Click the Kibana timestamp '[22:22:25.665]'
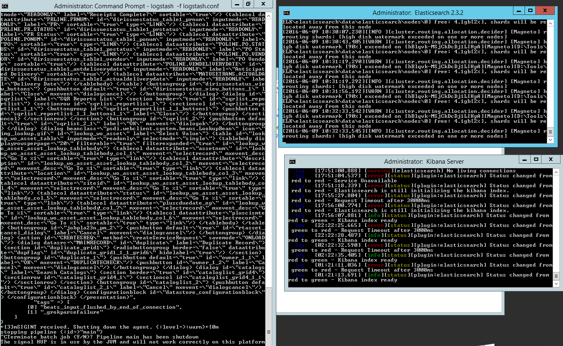 [338, 225]
